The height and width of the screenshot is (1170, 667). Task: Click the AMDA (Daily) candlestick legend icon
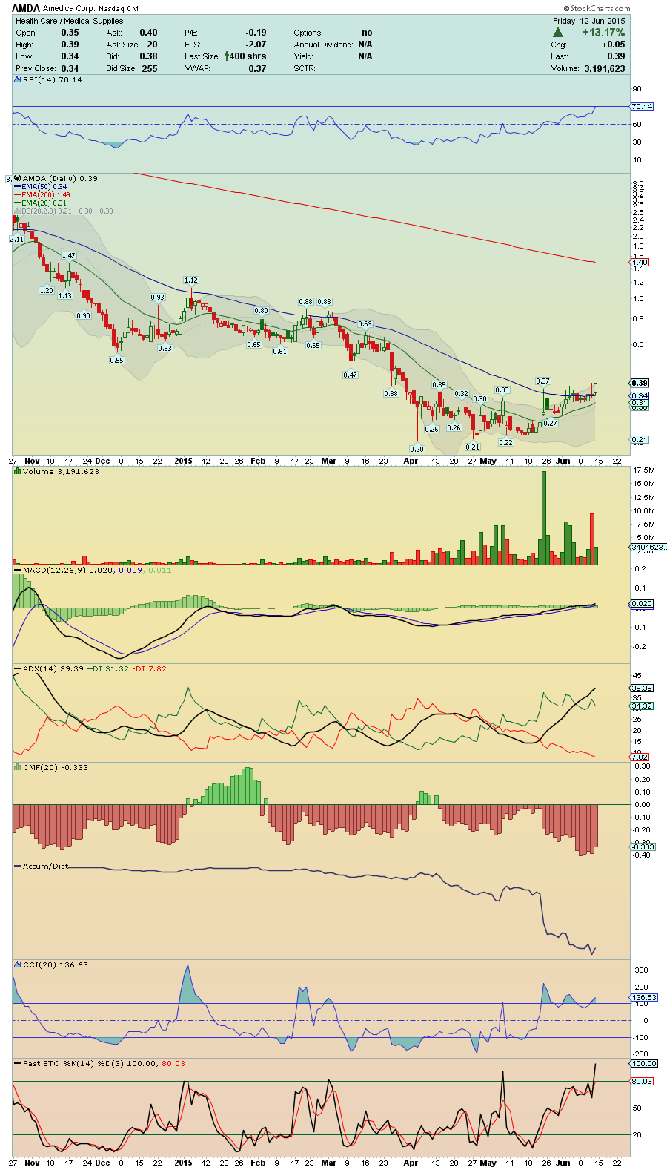(18, 178)
